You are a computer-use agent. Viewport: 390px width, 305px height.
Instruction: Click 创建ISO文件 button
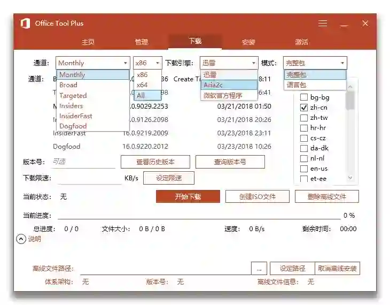[258, 196]
